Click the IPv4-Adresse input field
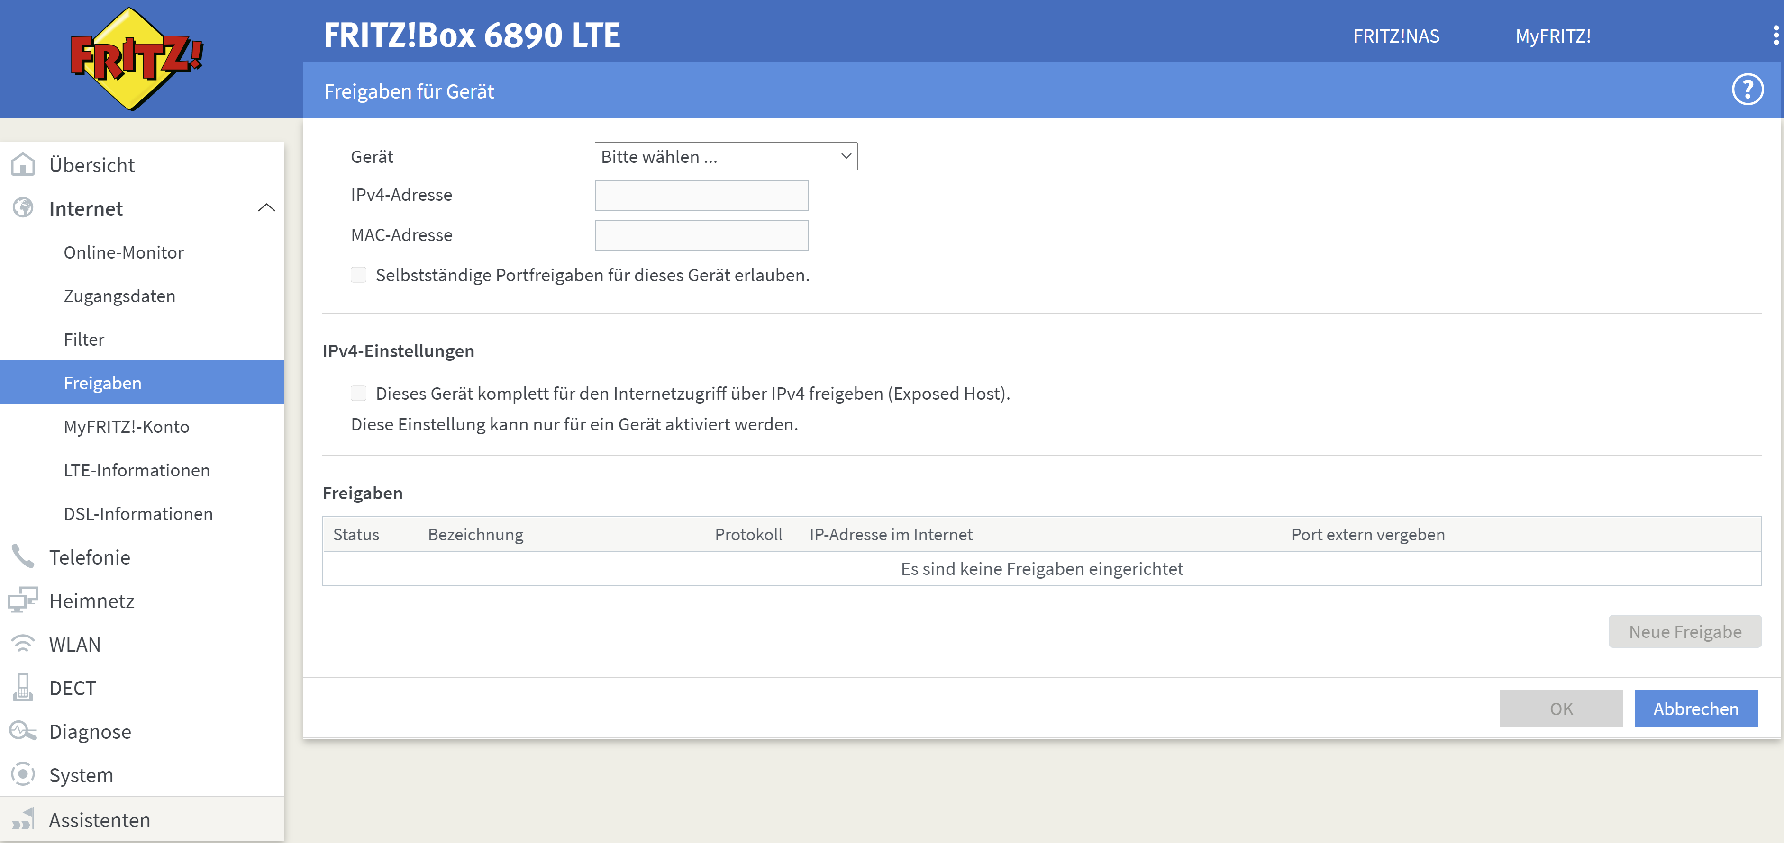 (701, 195)
